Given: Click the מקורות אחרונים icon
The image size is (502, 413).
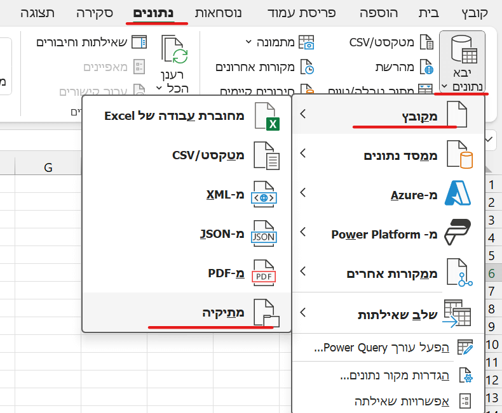Looking at the screenshot, I should tap(307, 67).
